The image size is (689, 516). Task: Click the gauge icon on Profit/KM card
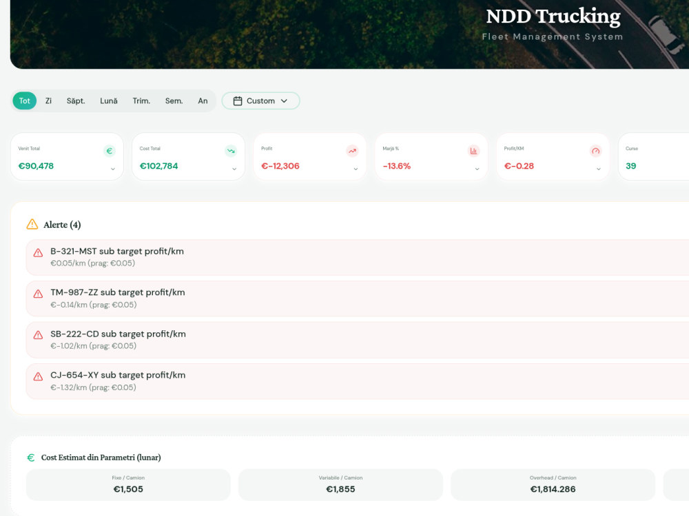[x=595, y=151]
